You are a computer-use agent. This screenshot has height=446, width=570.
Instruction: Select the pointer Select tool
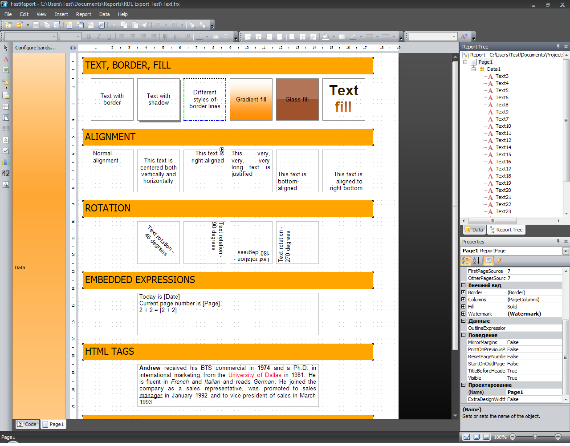pos(6,48)
